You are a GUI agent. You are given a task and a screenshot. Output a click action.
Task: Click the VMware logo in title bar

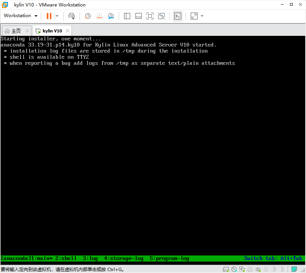[5, 5]
